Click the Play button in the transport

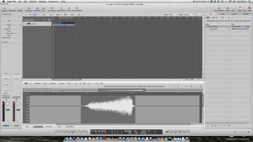[x=77, y=132]
